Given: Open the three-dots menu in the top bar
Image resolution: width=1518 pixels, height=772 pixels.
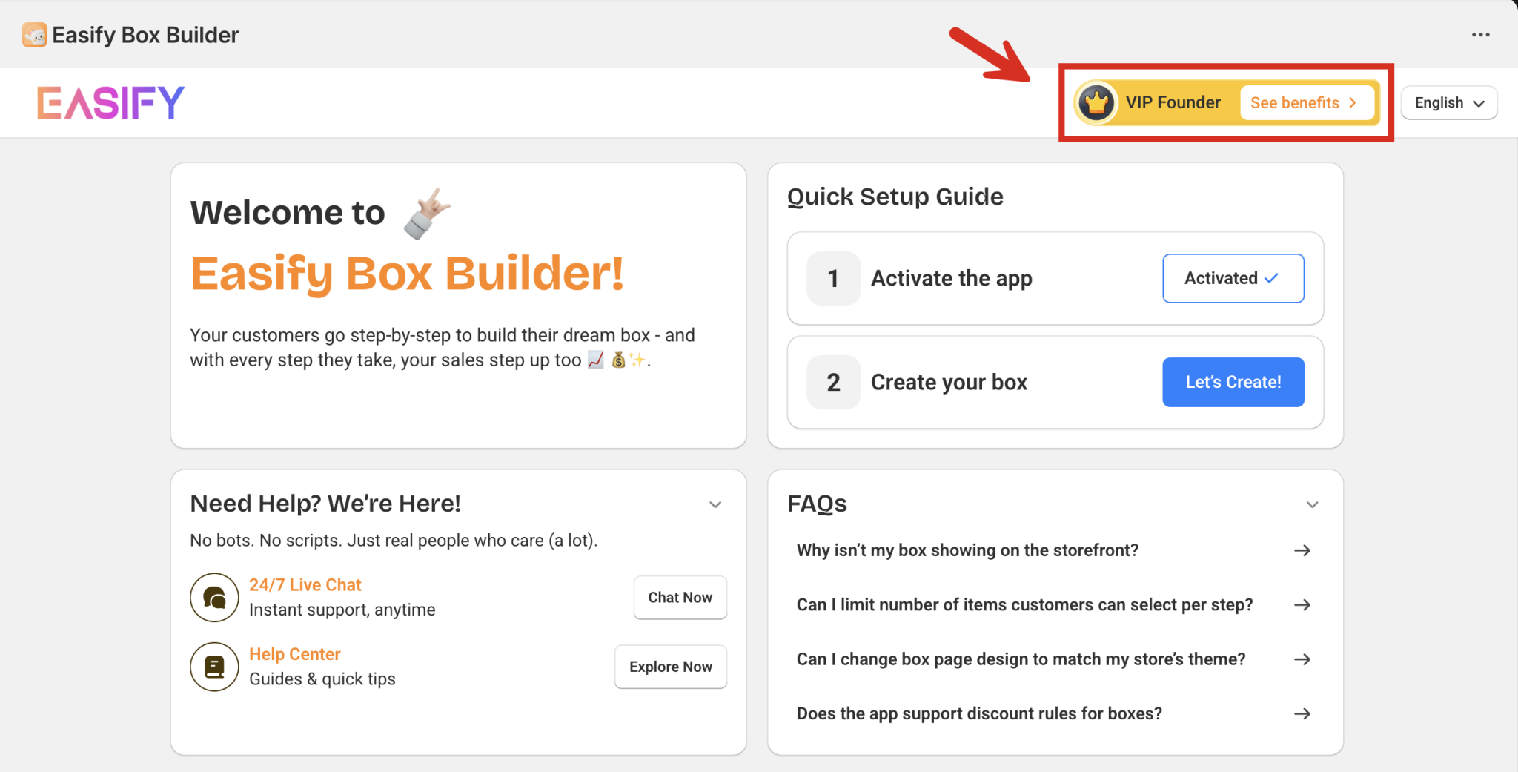Looking at the screenshot, I should (x=1480, y=34).
